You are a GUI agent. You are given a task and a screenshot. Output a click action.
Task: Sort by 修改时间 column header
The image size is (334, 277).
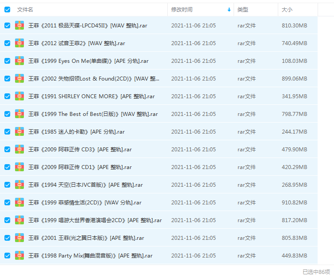click(182, 9)
